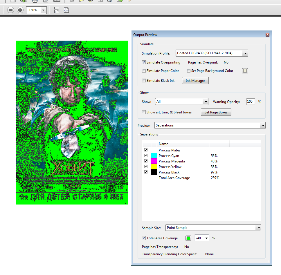Uncheck the Process Plates checkbox
Image resolution: width=281 pixels, height=275 pixels.
click(x=146, y=150)
